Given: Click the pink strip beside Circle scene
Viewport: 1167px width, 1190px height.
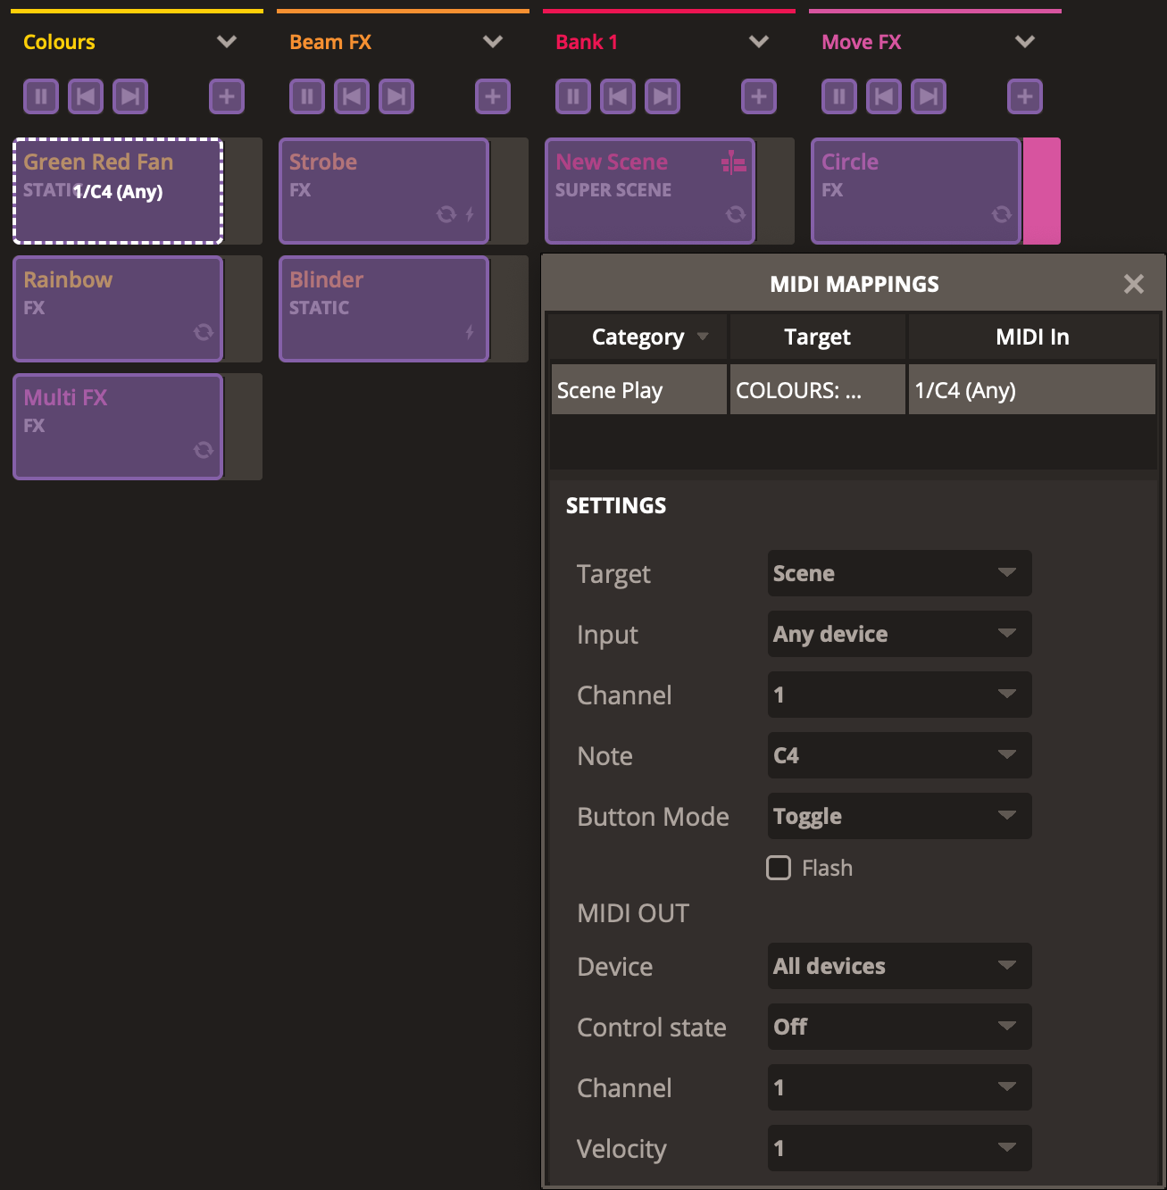Looking at the screenshot, I should tap(1041, 191).
